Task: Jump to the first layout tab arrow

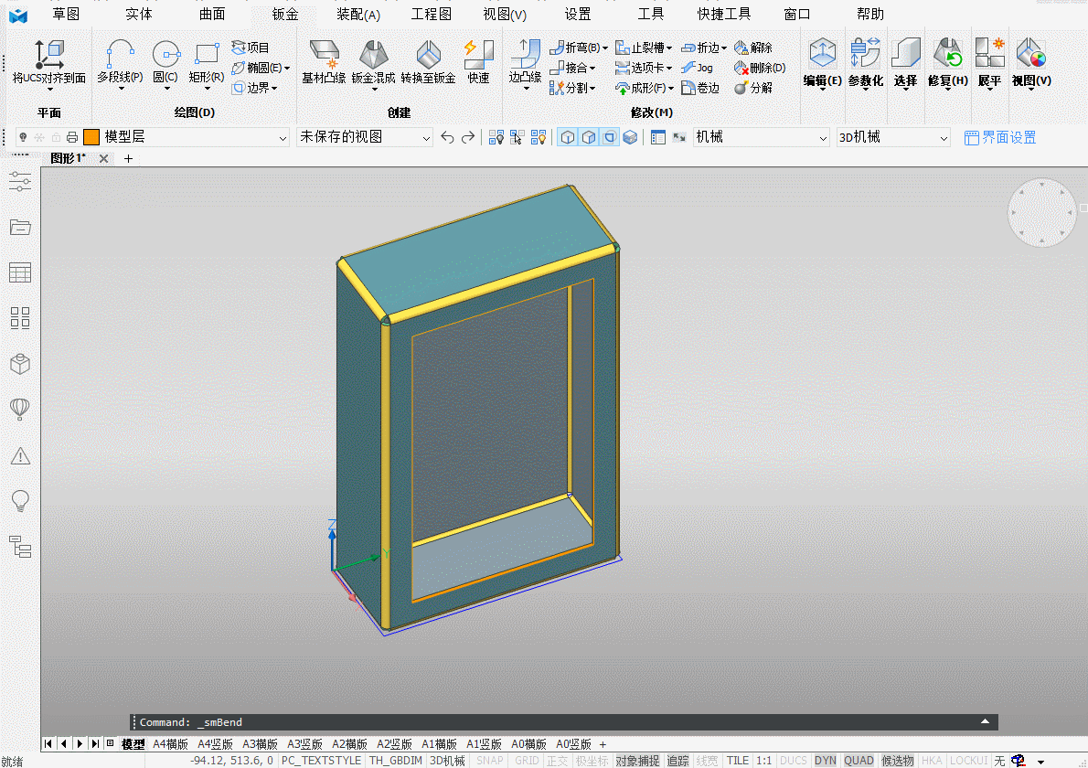Action: [x=48, y=743]
